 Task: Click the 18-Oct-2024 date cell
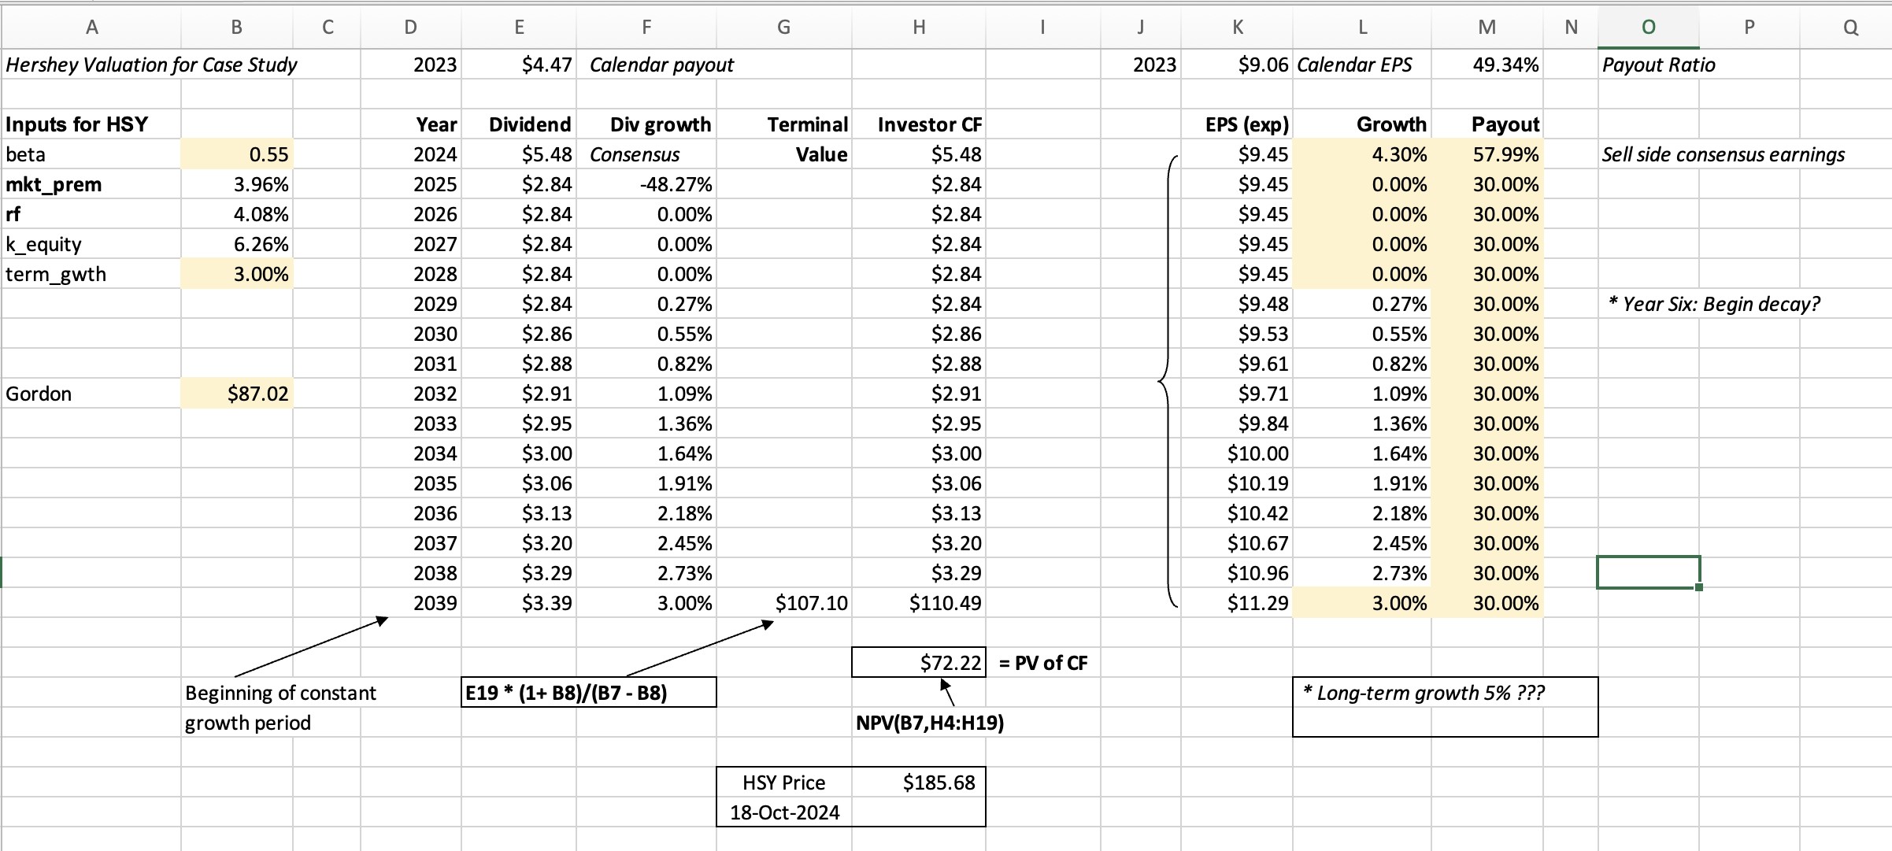coord(783,812)
